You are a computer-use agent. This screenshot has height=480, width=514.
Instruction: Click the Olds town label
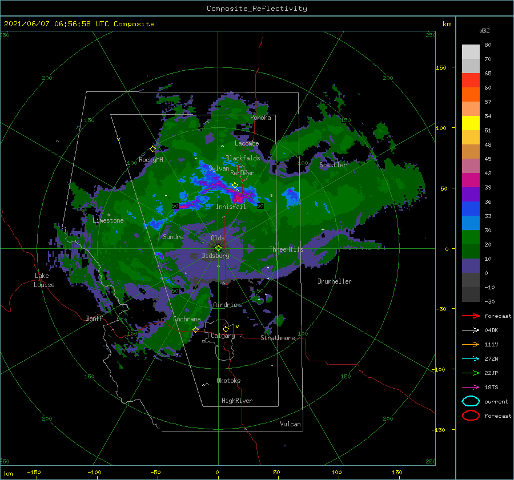[x=218, y=238]
